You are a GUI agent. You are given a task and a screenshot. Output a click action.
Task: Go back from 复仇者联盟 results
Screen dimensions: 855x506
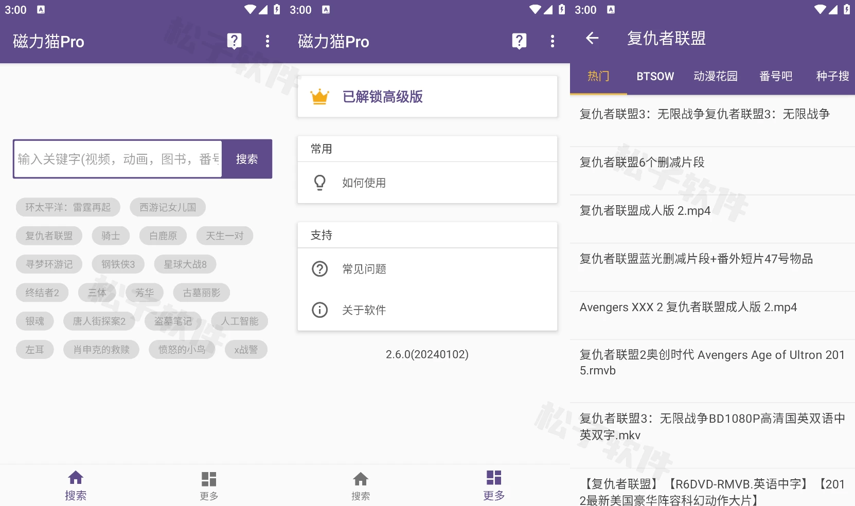click(x=592, y=38)
